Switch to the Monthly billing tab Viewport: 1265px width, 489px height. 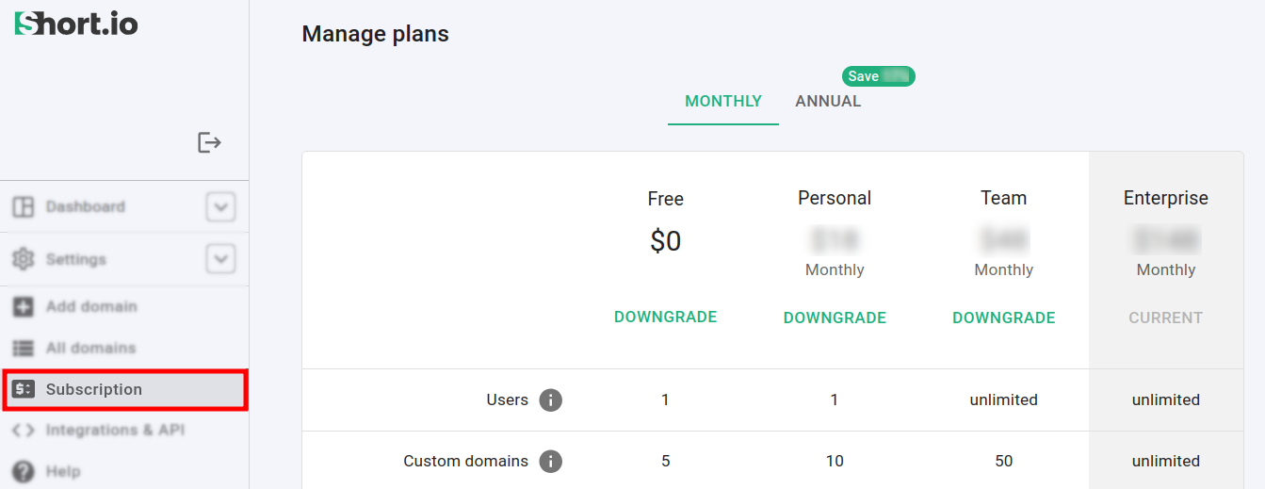coord(722,102)
